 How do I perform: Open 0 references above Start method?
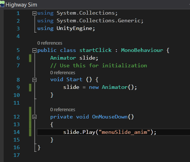(63, 73)
